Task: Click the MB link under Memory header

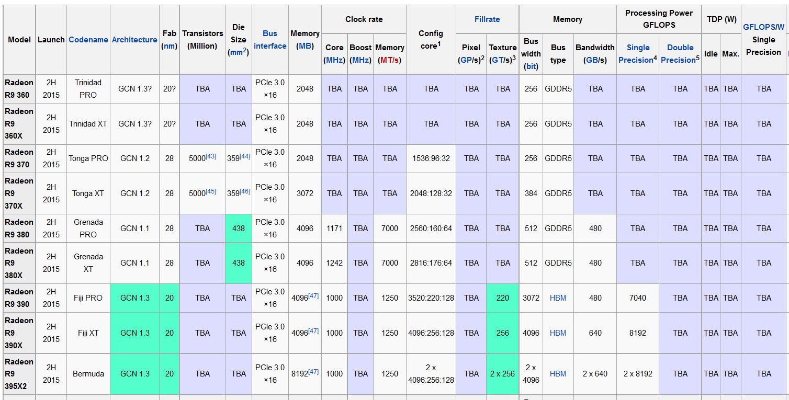Action: pyautogui.click(x=305, y=46)
